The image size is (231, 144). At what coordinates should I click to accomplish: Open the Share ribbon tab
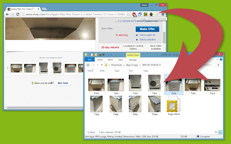(x=110, y=60)
